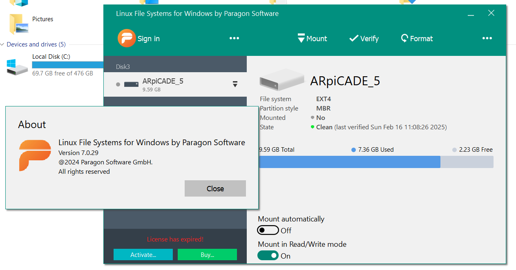Screen dimensions: 516x270
Task: Click the Buy... button
Action: tap(207, 255)
